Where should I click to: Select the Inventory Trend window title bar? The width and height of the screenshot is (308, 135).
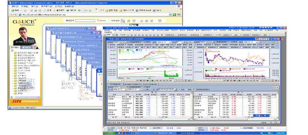(81, 41)
